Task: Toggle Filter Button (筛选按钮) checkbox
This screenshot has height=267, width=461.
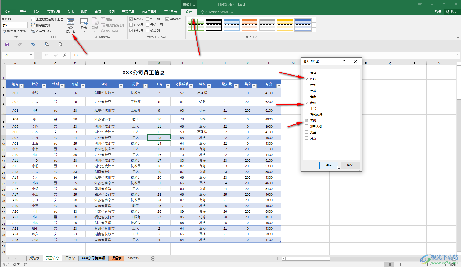Action: 167,19
